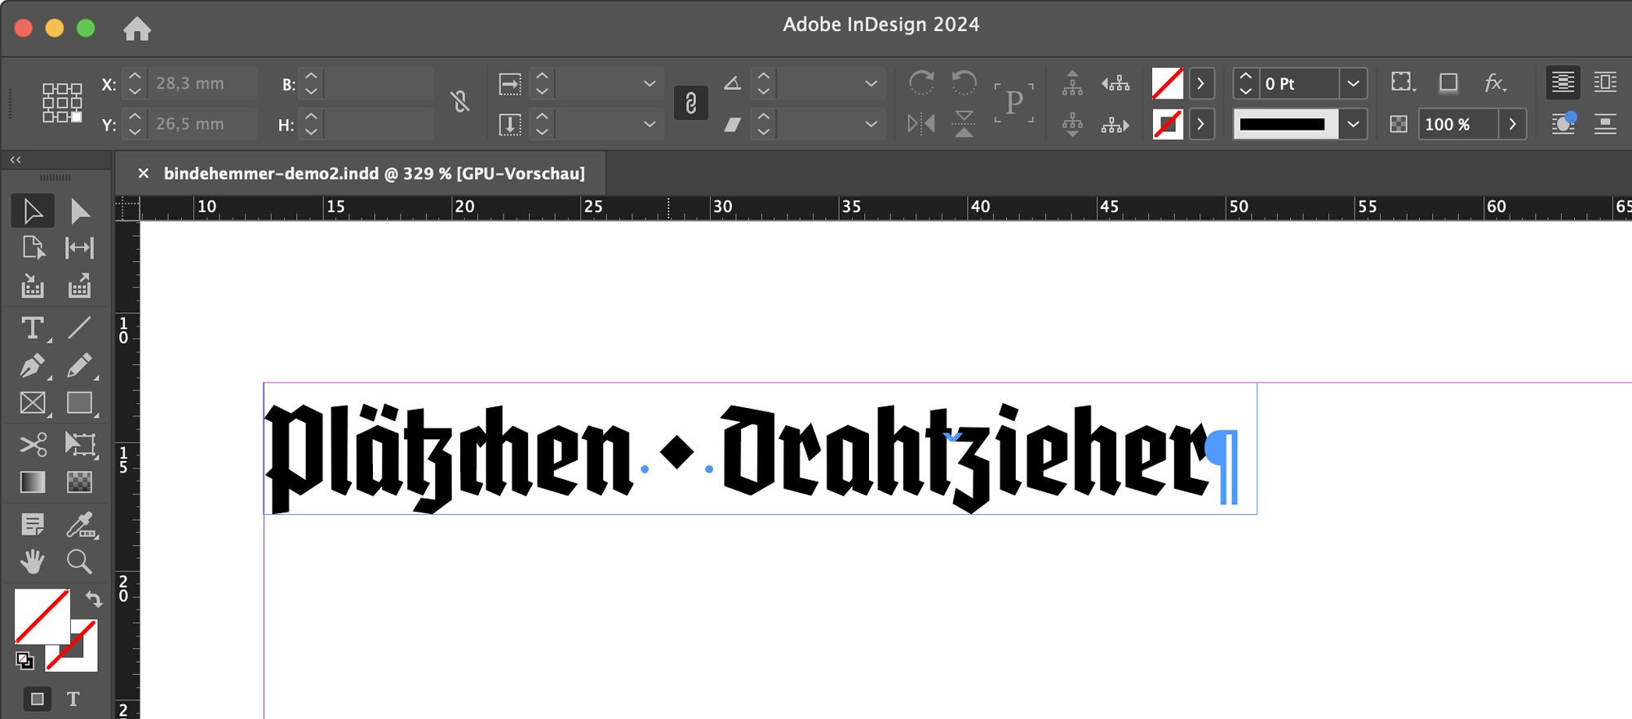Select the Gradient Swatch tool
1632x719 pixels.
click(x=33, y=482)
